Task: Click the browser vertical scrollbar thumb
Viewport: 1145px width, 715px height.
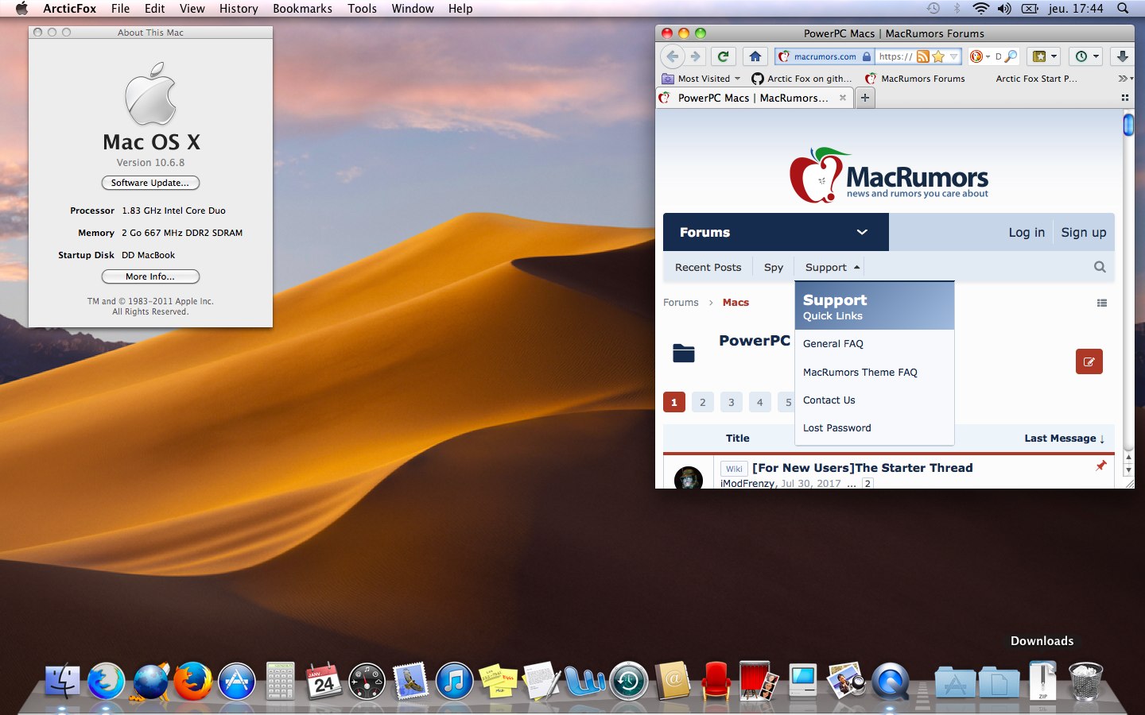Action: (x=1128, y=125)
